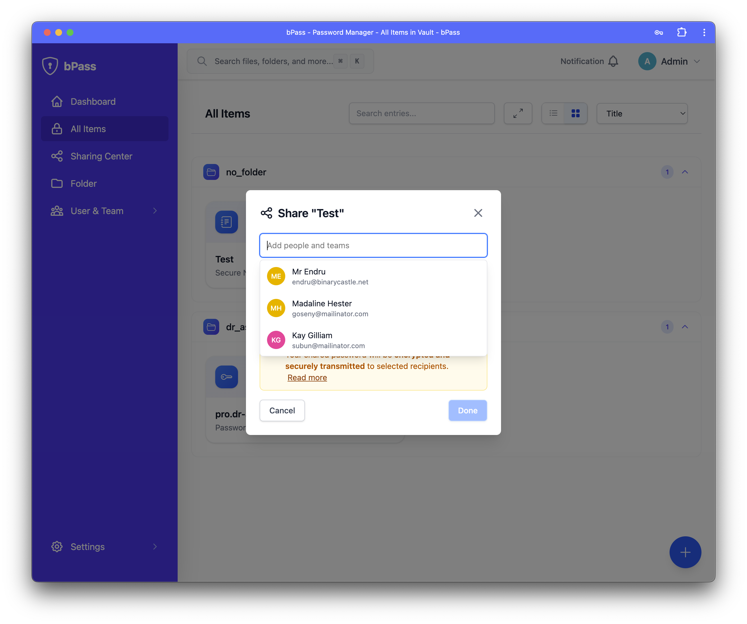
Task: Click the Add people and teams field
Action: (x=373, y=245)
